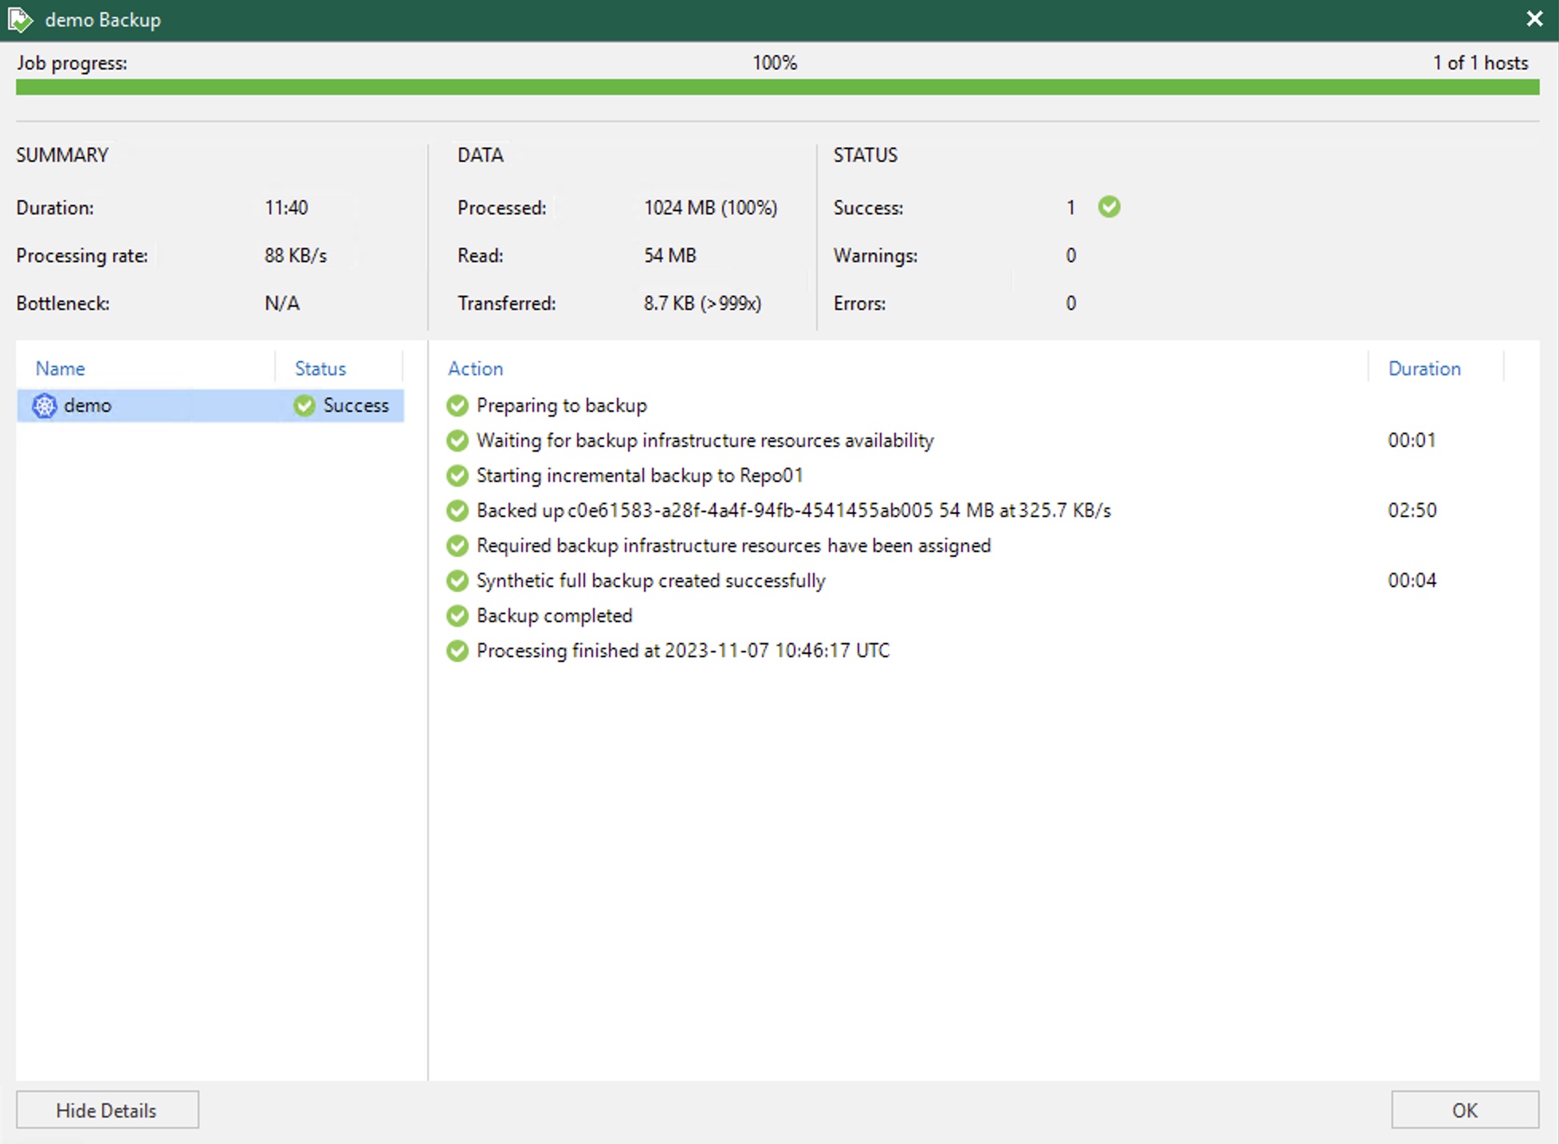Click green check icon next to Success count
1559x1144 pixels.
pos(1109,207)
